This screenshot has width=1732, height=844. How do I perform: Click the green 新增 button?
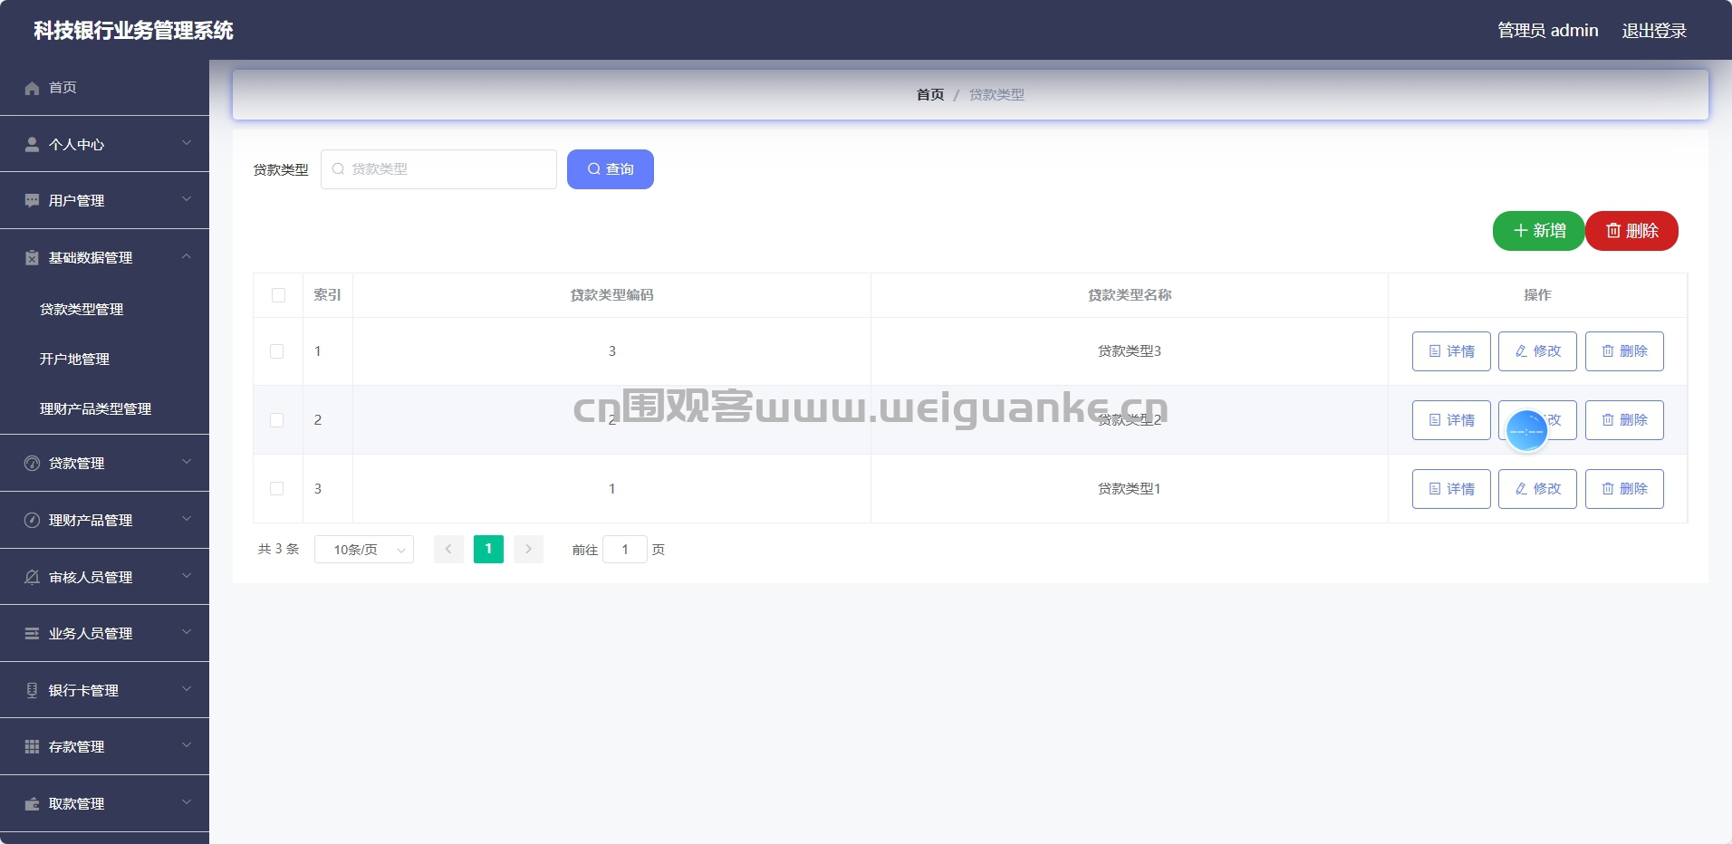(1539, 231)
